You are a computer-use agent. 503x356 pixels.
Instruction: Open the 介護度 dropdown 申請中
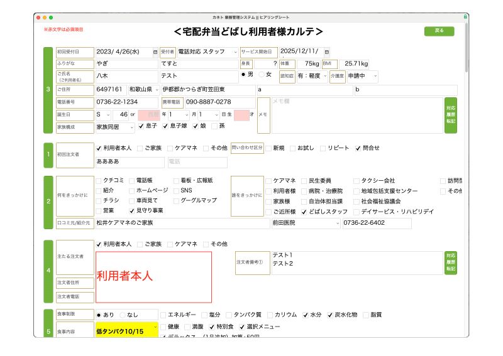[x=363, y=76]
